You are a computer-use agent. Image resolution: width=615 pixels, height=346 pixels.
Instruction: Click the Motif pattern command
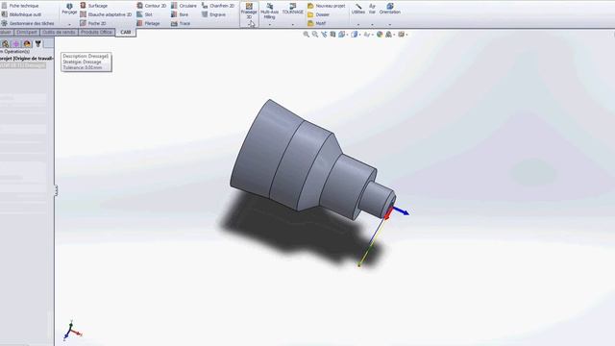pos(317,23)
